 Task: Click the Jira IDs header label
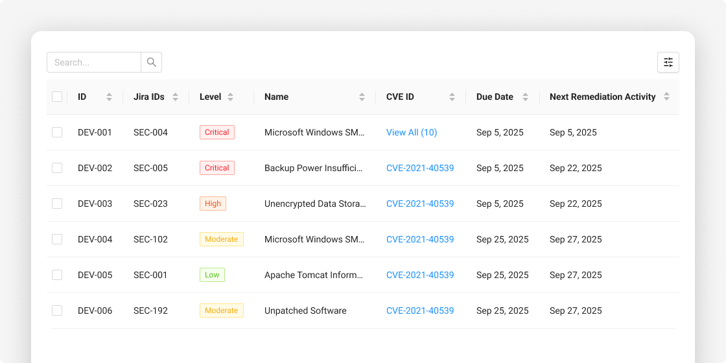148,97
